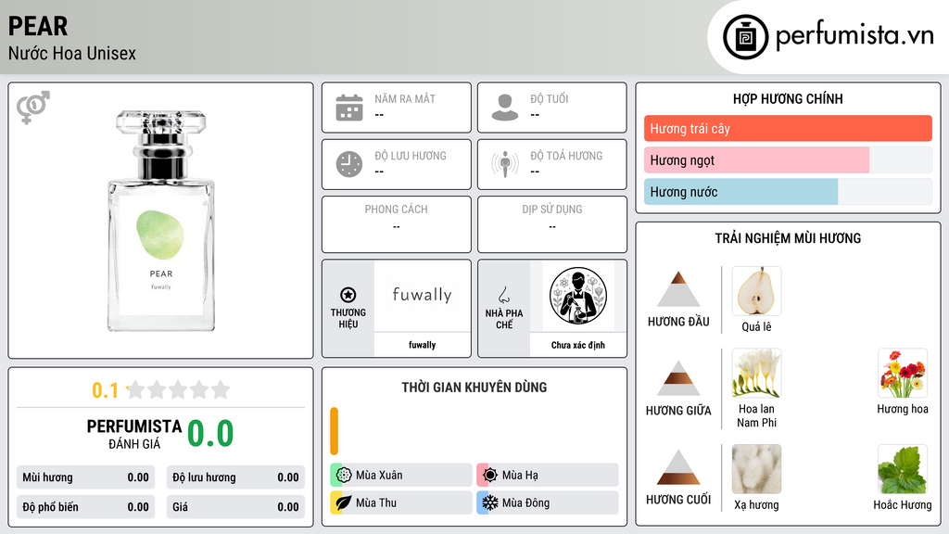The image size is (949, 534).
Task: Select the Mùa Xuân season label
Action: [x=379, y=476]
